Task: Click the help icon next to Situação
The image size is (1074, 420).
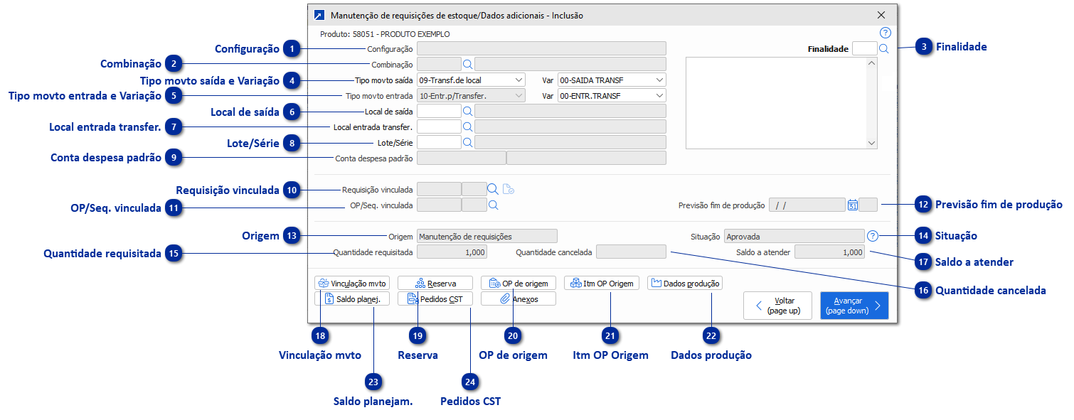Action: [x=873, y=236]
